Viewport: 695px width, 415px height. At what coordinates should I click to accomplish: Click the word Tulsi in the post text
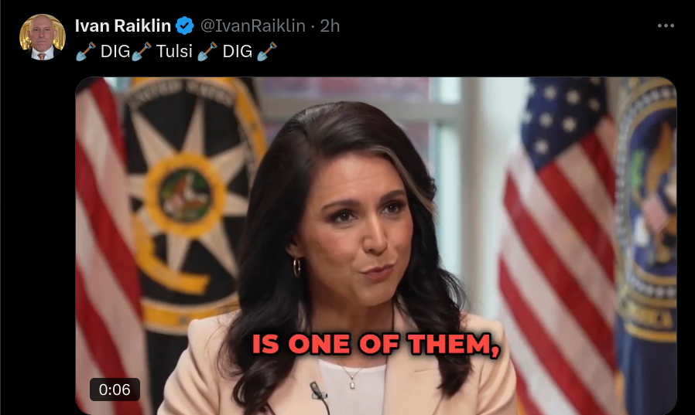pos(174,51)
